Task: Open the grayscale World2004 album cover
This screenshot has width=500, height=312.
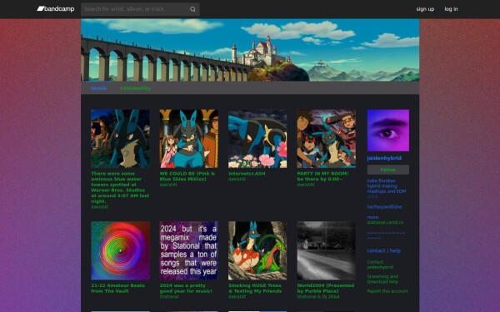Action: [326, 250]
